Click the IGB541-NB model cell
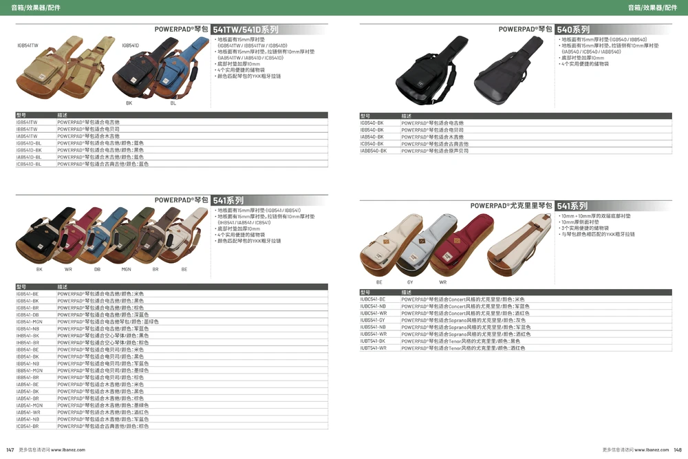The image size is (688, 459). pos(28,329)
